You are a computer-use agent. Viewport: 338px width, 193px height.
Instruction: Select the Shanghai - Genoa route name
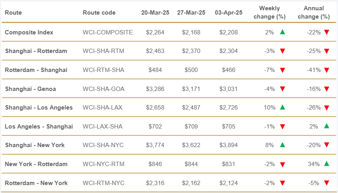tap(31, 89)
